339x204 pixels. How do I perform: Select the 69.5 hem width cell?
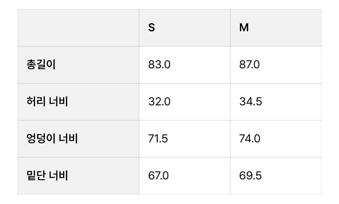point(276,176)
